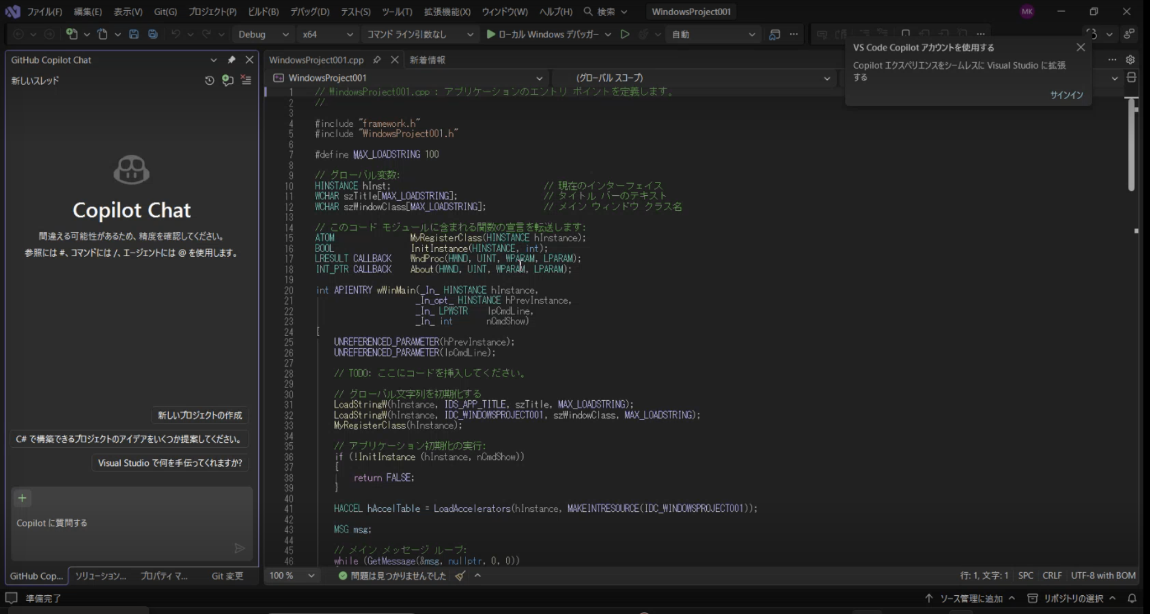This screenshot has width=1150, height=614.
Task: Open the 自動 dropdown in toolbar
Action: (713, 34)
